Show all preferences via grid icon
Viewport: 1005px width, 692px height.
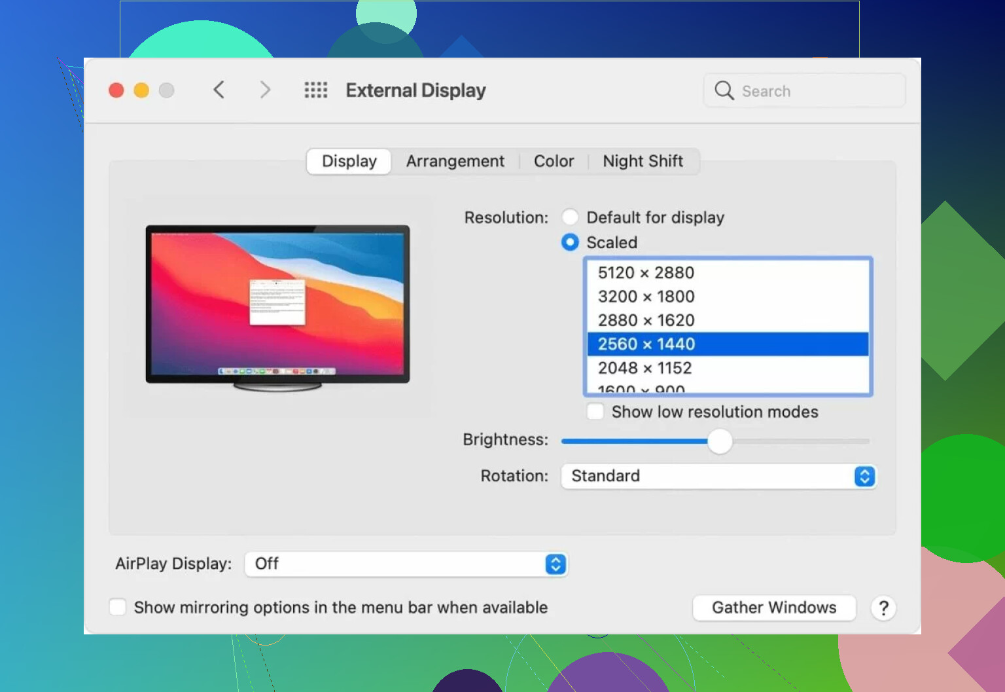click(x=315, y=90)
